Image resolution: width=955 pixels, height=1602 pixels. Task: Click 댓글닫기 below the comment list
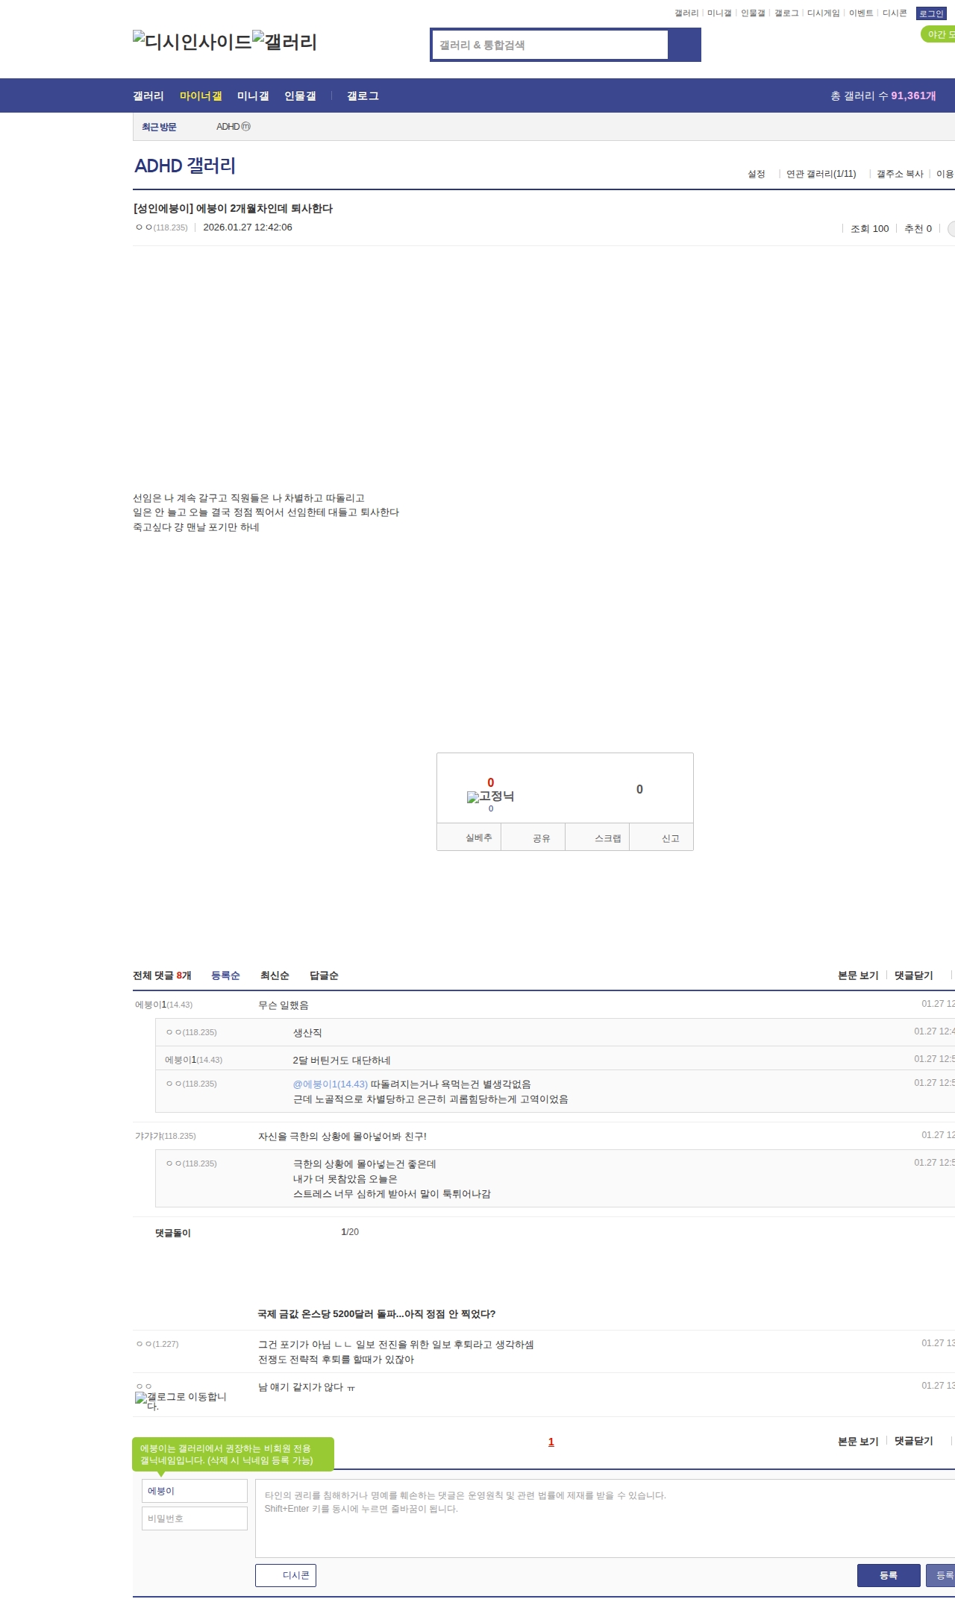[x=914, y=1442]
